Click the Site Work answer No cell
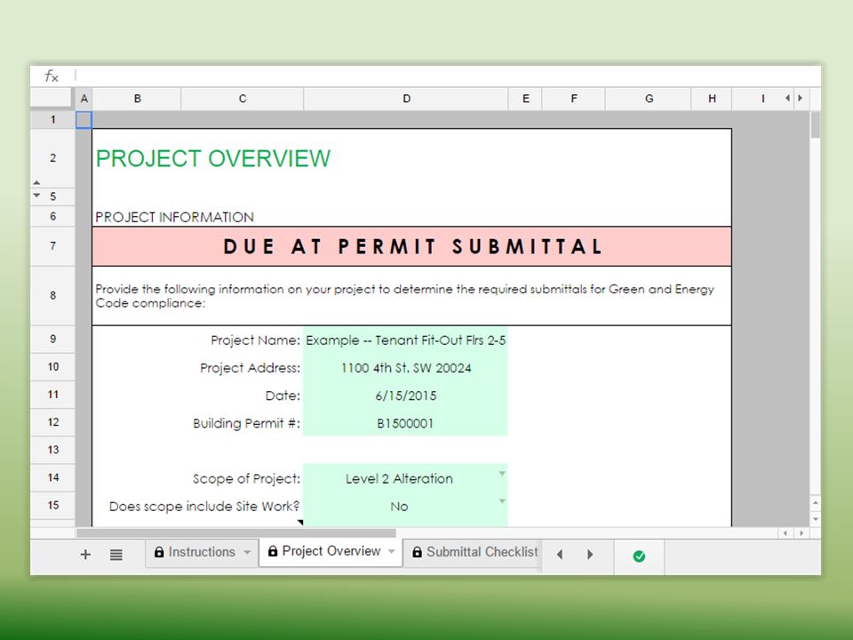Screen dimensions: 853x640 click(405, 506)
